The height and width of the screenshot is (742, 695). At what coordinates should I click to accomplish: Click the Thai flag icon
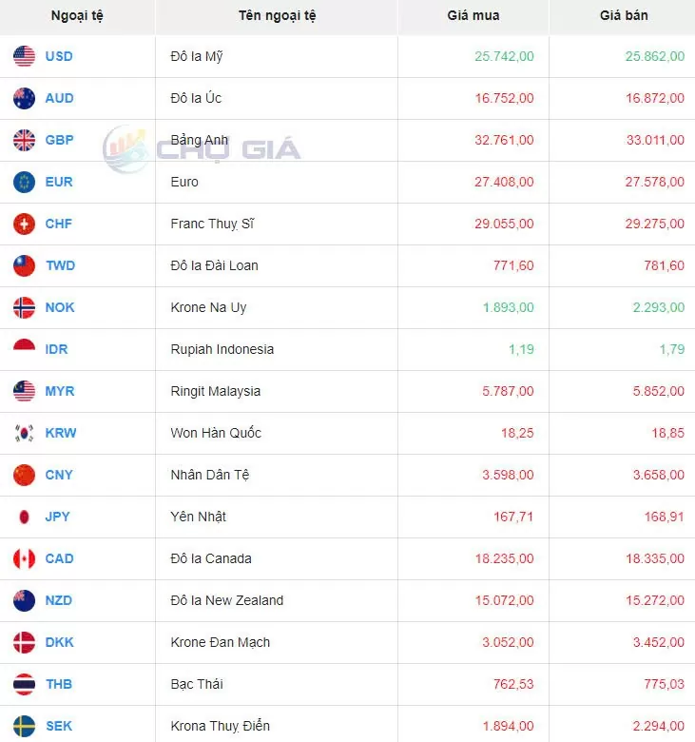24,684
